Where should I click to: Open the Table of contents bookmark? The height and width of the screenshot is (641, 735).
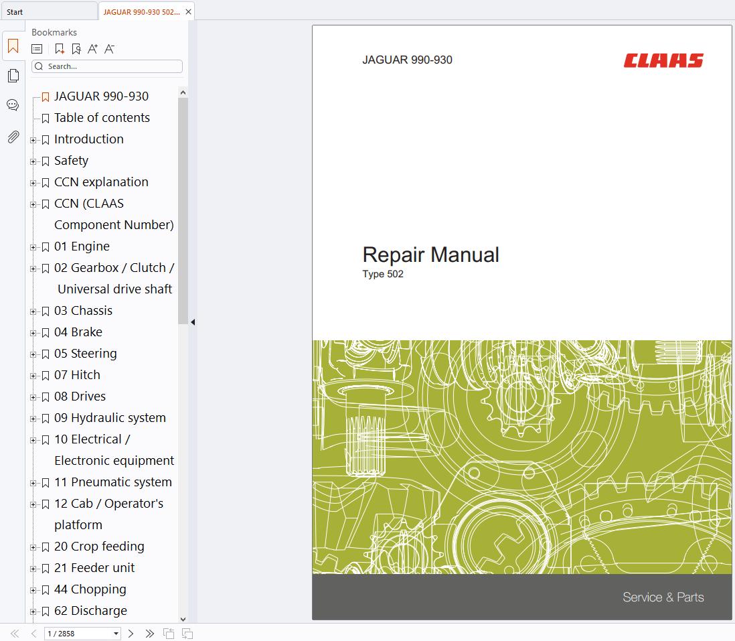tap(102, 118)
